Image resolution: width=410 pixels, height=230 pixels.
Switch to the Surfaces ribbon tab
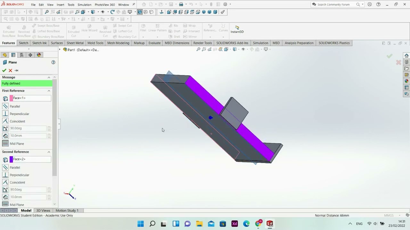pos(57,43)
